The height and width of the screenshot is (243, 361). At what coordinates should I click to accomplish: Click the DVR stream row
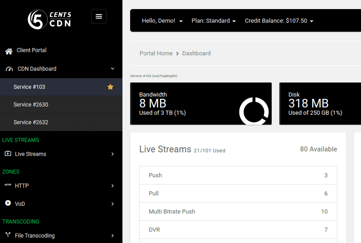click(x=238, y=230)
